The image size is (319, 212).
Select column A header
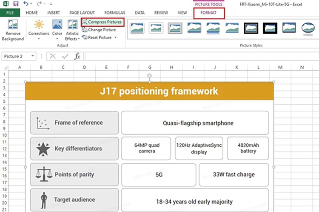pos(20,67)
